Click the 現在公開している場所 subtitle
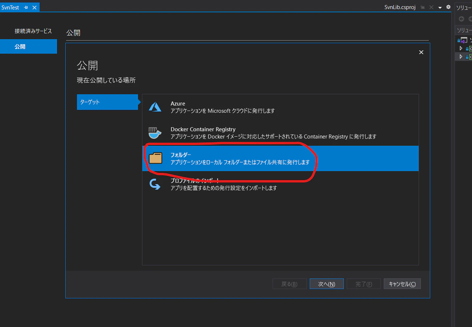The image size is (472, 327). pos(106,80)
